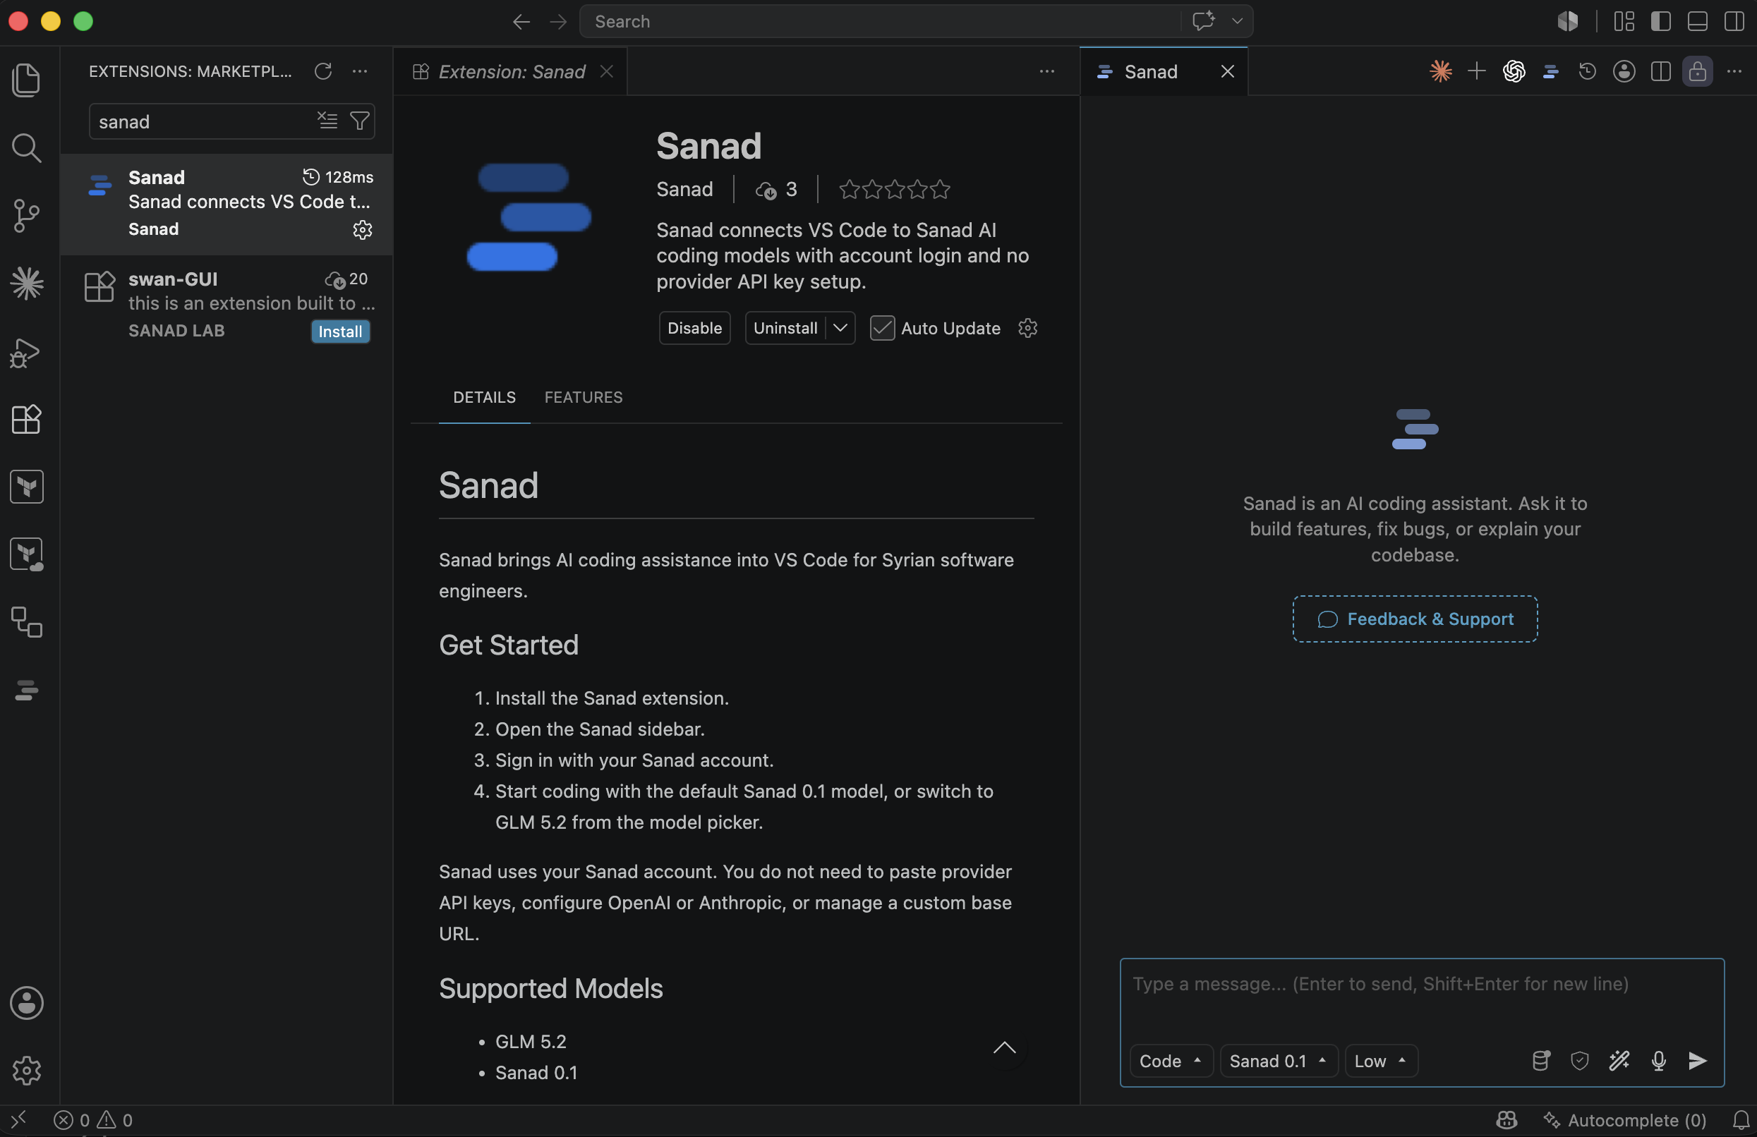Screen dimensions: 1757x1137
Task: Open the Claude starburst icon in activity bar
Action: click(x=27, y=284)
